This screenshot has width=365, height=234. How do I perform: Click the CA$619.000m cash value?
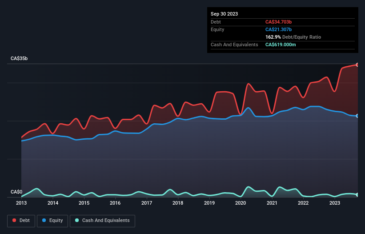[281, 44]
